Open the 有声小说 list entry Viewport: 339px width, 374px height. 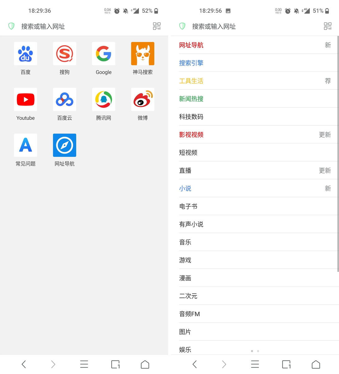click(255, 224)
